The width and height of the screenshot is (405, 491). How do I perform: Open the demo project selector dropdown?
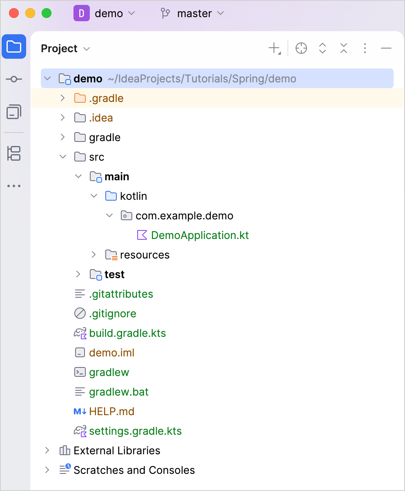(104, 13)
